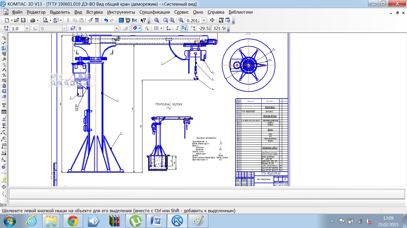Image resolution: width=407 pixels, height=228 pixels.
Task: Click the X coordinate field showing -29.52
Action: pos(204,28)
